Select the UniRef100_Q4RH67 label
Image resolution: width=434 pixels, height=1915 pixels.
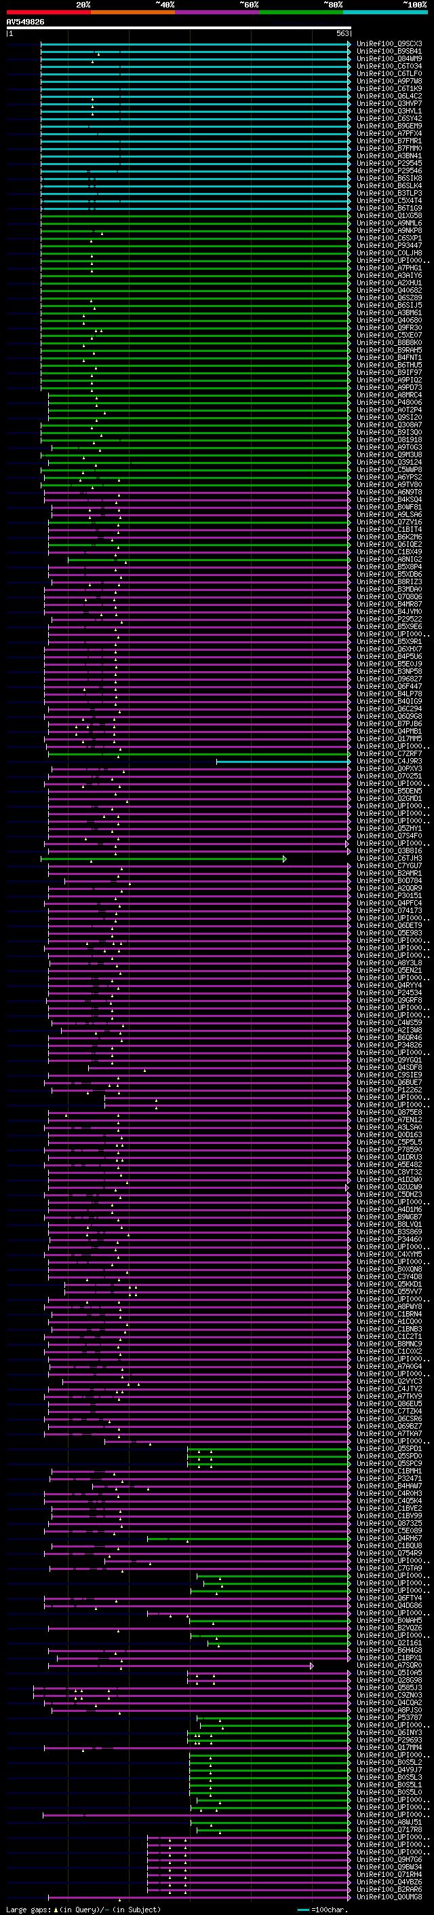389,1539
